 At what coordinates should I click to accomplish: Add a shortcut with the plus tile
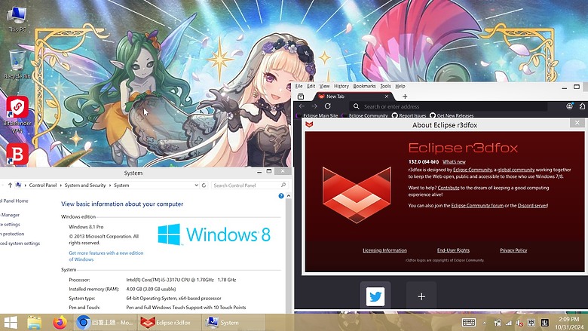click(421, 296)
